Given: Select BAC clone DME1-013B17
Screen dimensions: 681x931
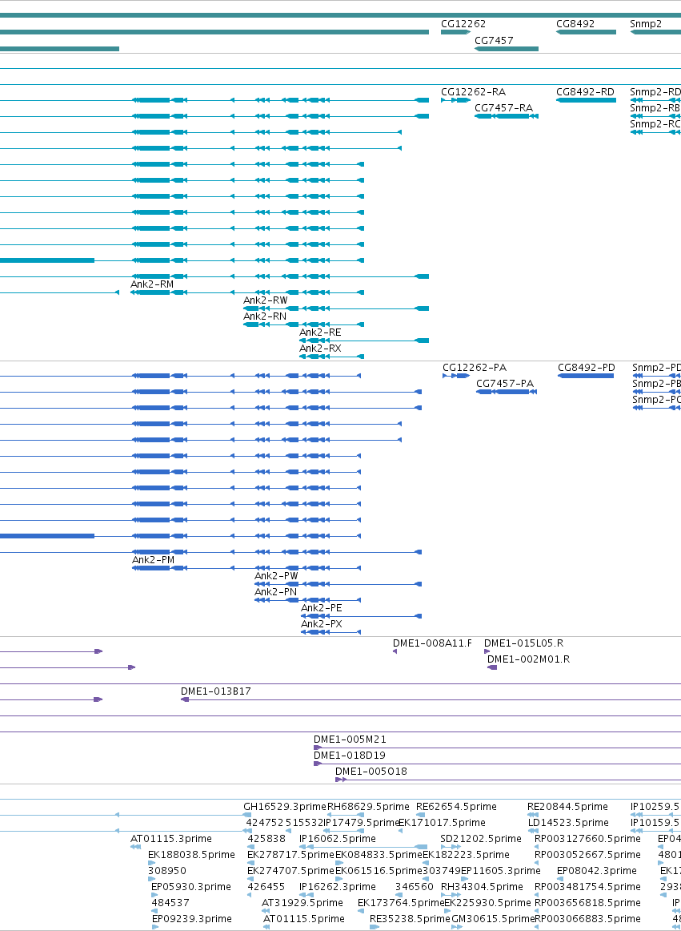Looking at the screenshot, I should [216, 691].
